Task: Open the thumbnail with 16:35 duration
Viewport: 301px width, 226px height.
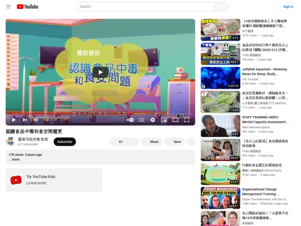Action: [x=220, y=102]
